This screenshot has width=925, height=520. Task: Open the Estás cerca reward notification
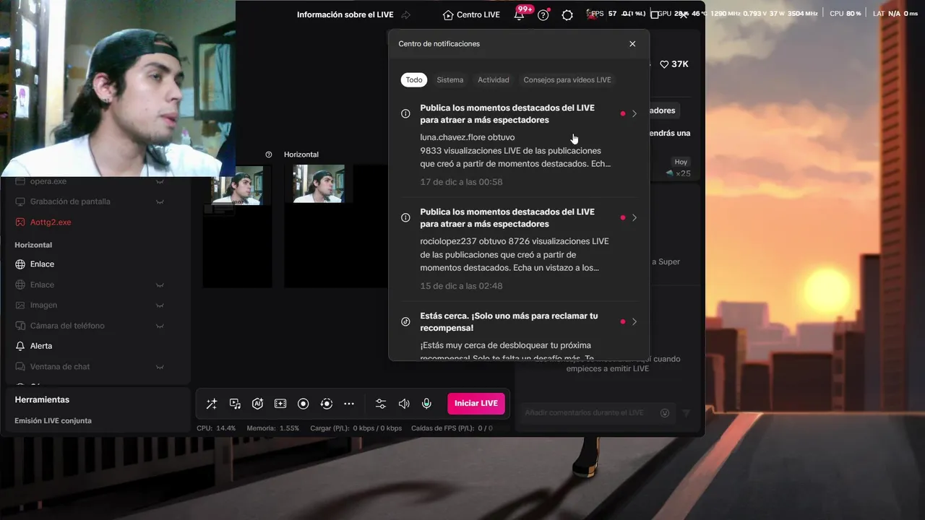tap(519, 333)
